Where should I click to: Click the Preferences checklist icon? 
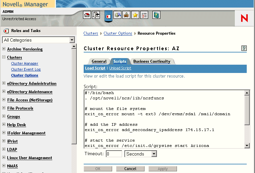click(x=144, y=15)
